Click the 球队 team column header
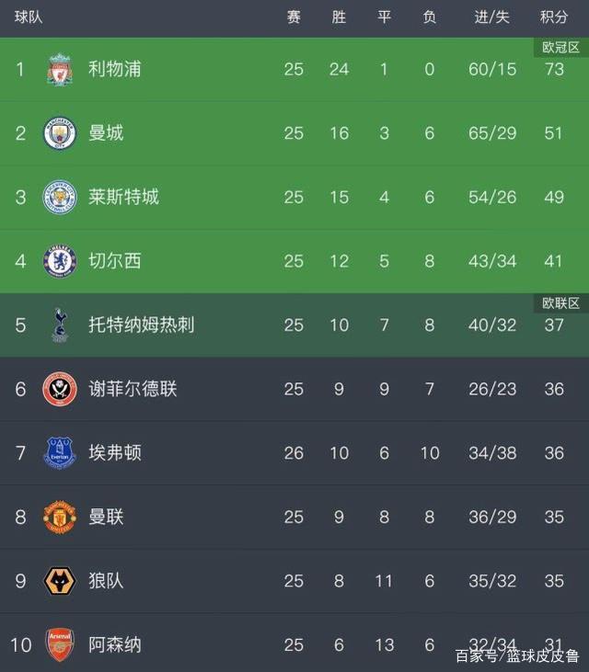Viewport: 589px width, 672px height. coord(29,17)
